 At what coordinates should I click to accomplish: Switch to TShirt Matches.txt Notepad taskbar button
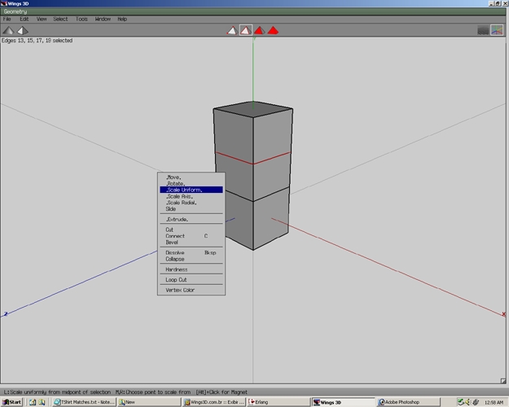[x=84, y=402]
